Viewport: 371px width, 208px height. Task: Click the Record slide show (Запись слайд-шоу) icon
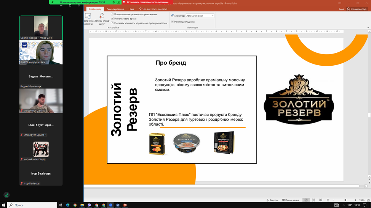102,16
